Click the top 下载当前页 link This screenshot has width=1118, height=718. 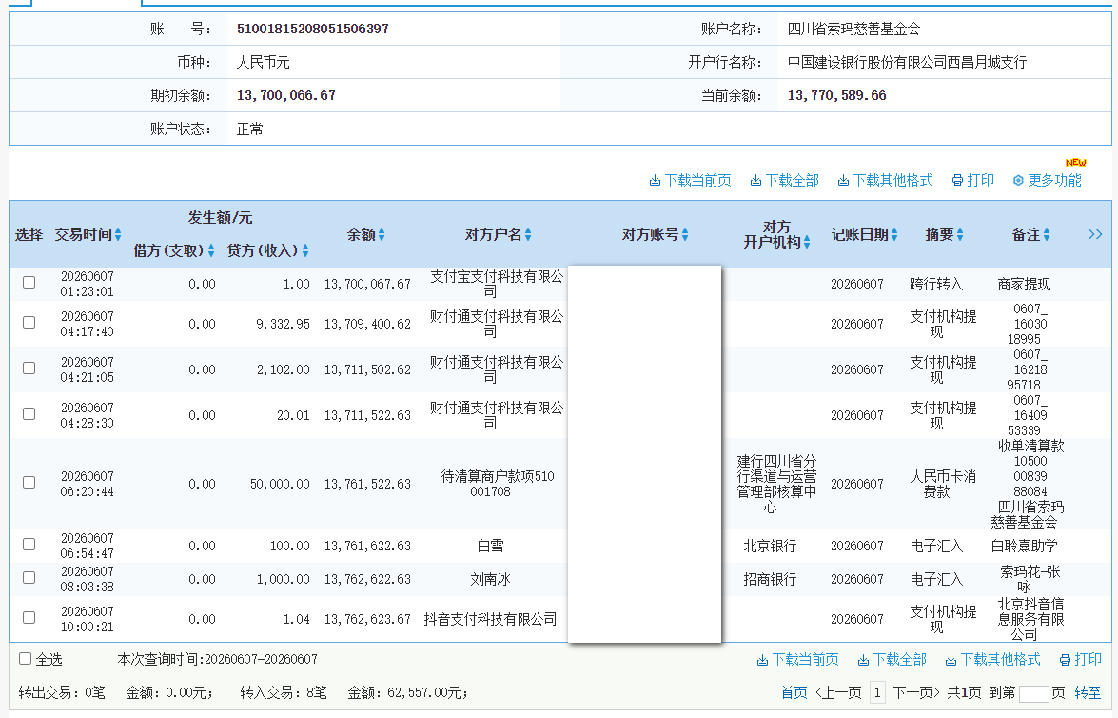(x=698, y=181)
